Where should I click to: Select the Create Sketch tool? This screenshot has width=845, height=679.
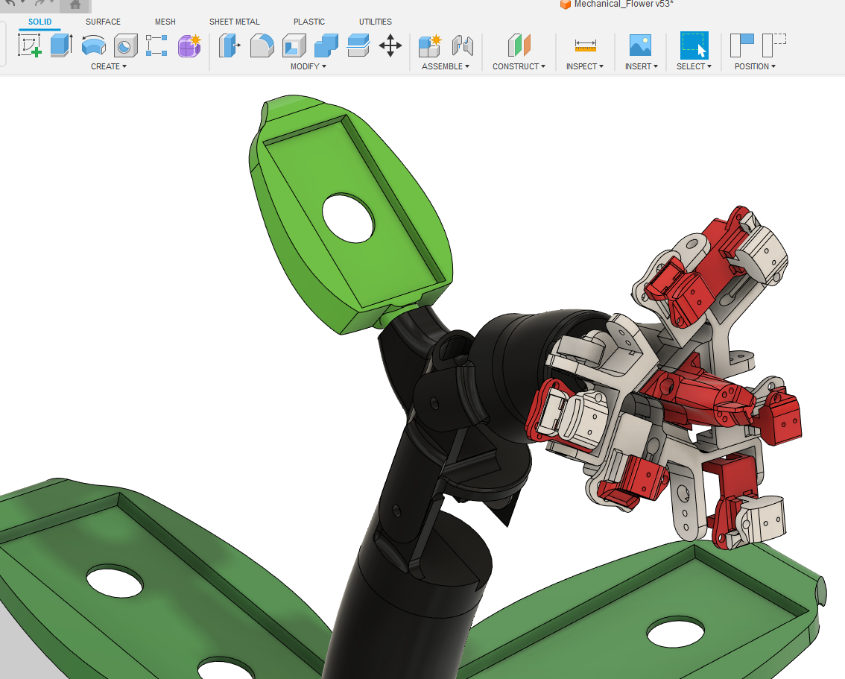(30, 45)
